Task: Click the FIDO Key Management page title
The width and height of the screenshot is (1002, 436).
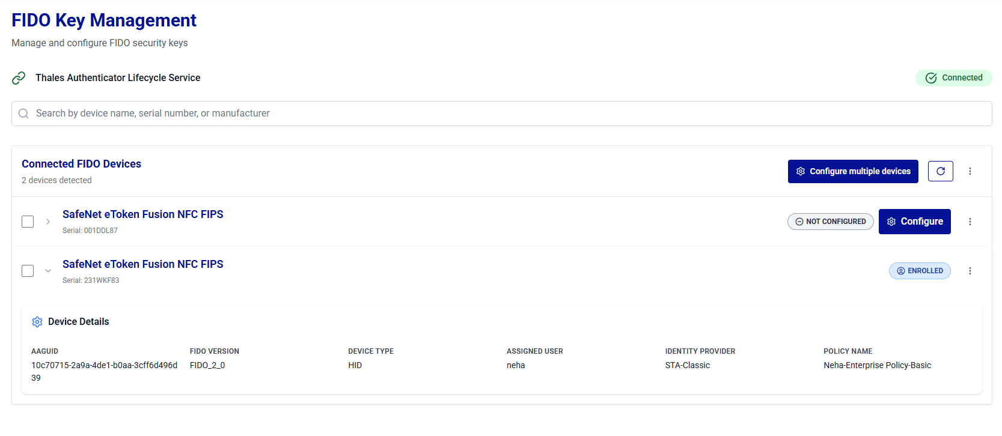Action: [x=104, y=20]
